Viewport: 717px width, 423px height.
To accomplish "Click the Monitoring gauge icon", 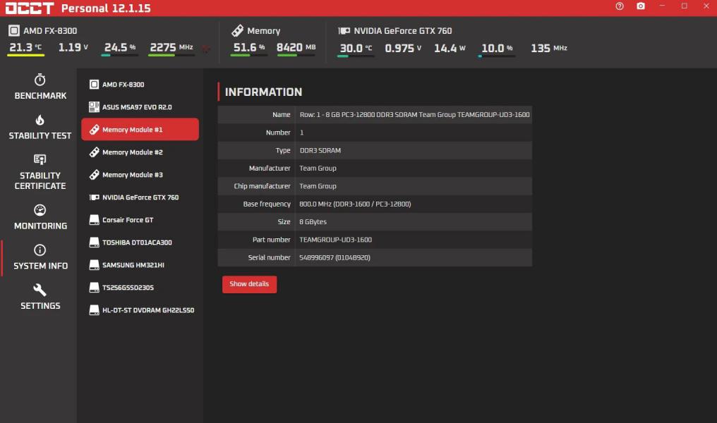I will 40,210.
